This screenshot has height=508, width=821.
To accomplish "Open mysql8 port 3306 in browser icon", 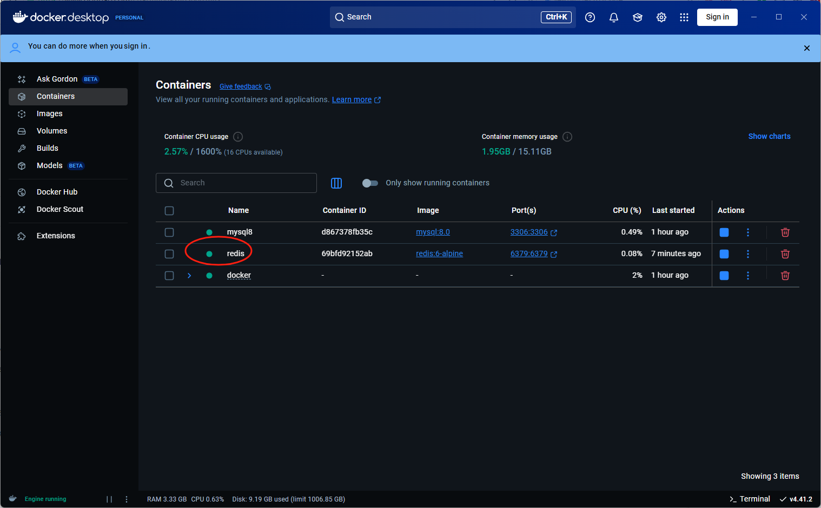I will pos(554,232).
